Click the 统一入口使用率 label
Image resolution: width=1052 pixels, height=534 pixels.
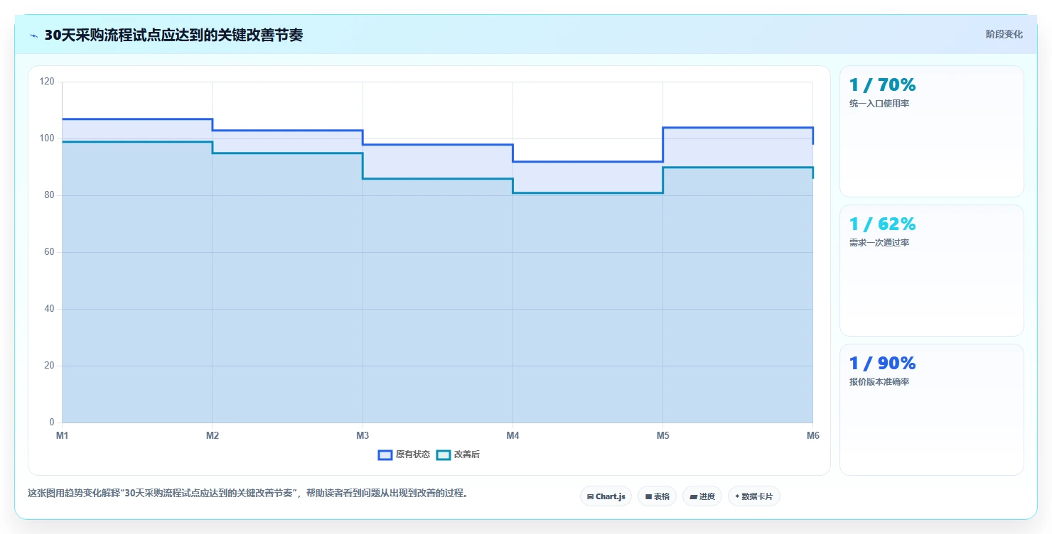pos(879,104)
